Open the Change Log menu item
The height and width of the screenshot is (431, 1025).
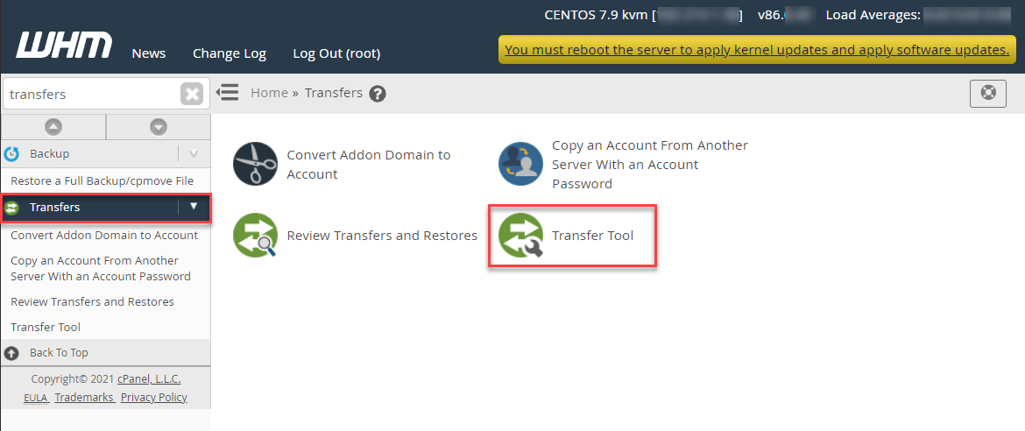click(230, 53)
